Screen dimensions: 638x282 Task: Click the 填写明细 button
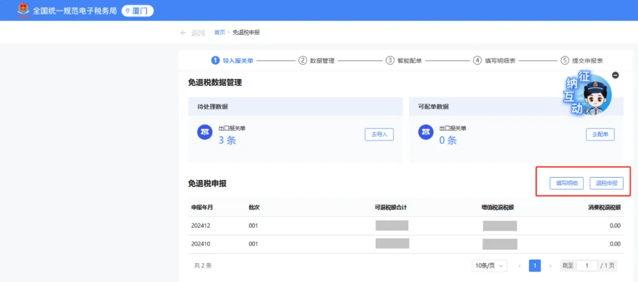point(567,183)
